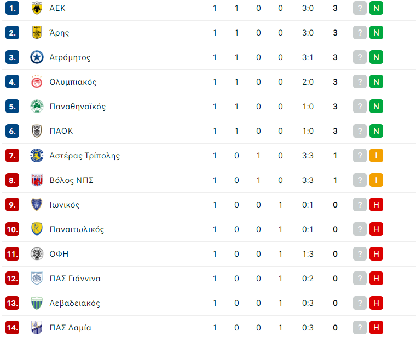
Task: Click the rank 1 position badge
Action: tap(13, 8)
